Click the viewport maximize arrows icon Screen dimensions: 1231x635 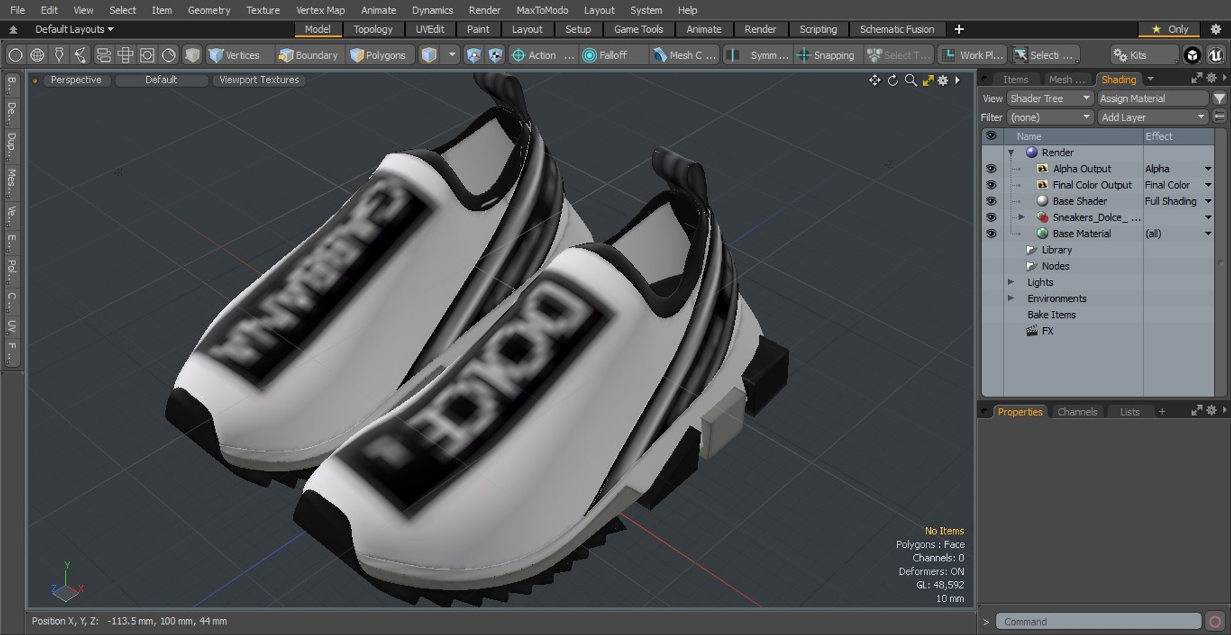(x=928, y=80)
